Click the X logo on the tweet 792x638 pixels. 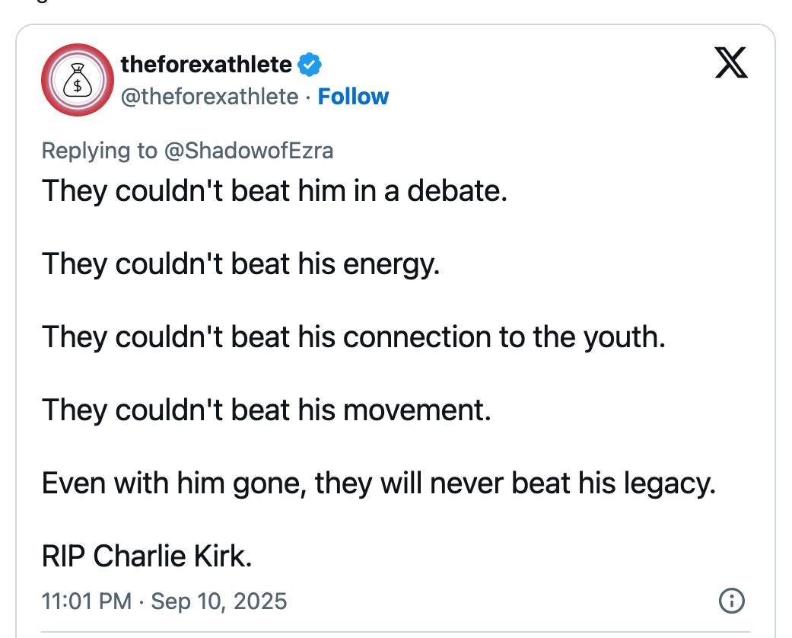point(731,62)
